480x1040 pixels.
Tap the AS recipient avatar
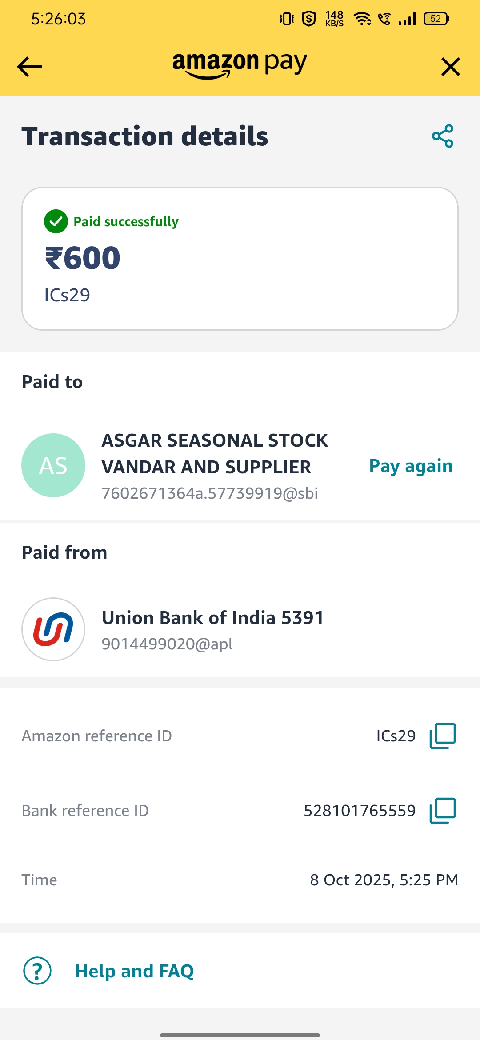[x=53, y=465]
